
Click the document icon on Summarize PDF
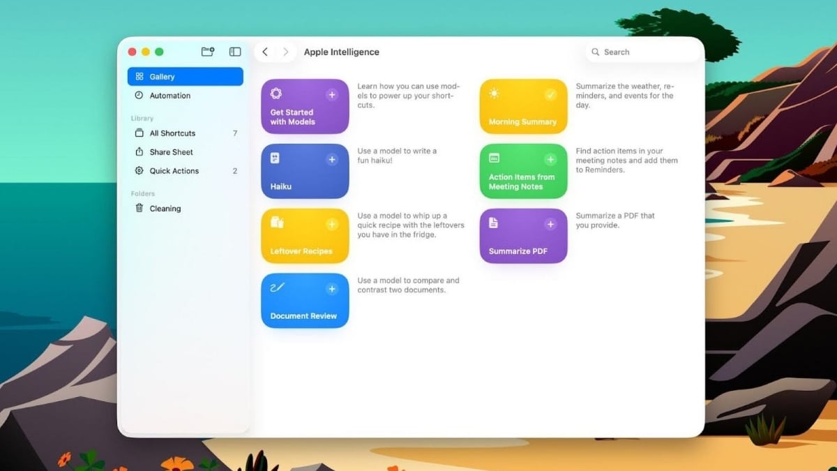493,223
